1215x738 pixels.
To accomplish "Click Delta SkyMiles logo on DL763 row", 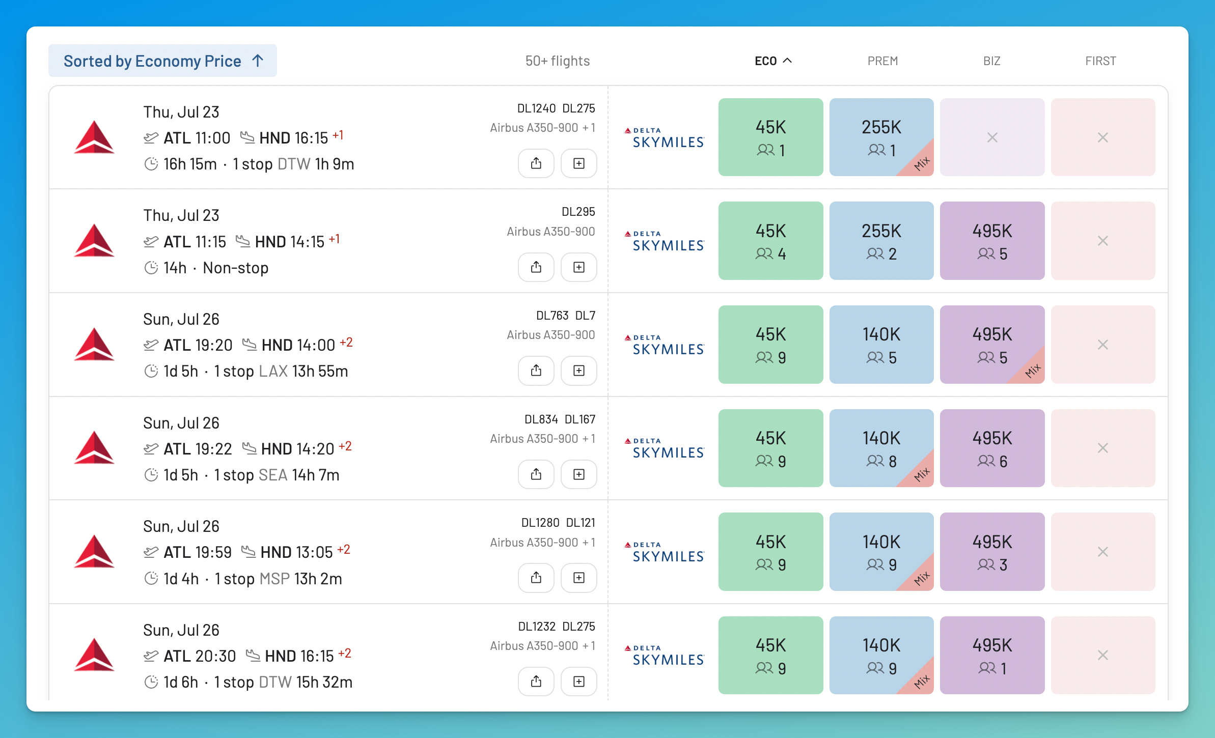I will tap(664, 345).
